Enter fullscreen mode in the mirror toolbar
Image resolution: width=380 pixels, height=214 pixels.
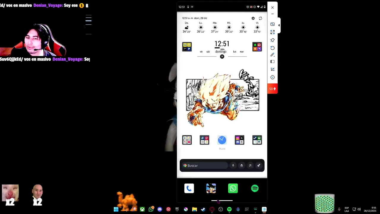[x=273, y=32]
